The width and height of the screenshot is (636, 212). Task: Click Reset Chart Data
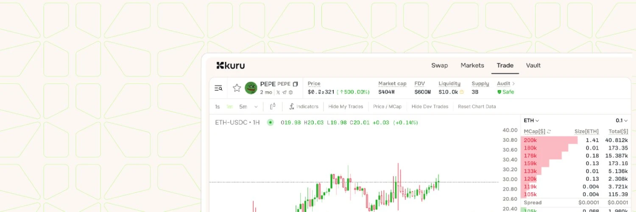[x=477, y=106]
